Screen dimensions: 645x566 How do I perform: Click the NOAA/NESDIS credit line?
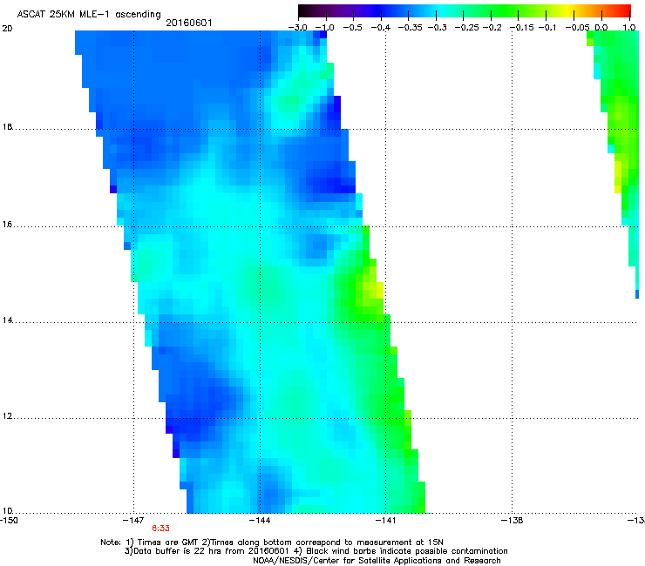click(377, 561)
